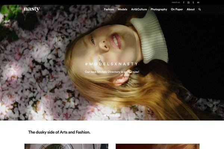Click the hero photo of the model's face
This screenshot has height=149, width=224.
112,63
